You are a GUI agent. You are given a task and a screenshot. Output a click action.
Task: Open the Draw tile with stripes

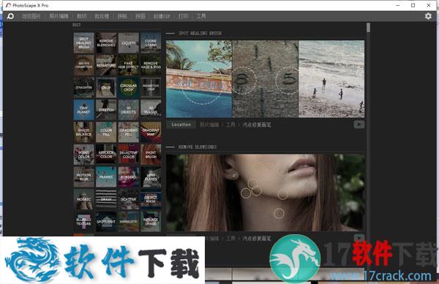click(x=106, y=199)
